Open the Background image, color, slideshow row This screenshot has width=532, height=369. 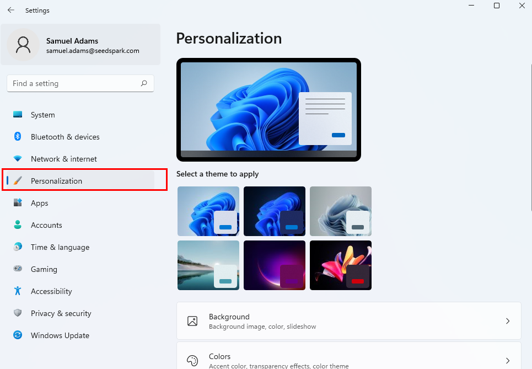[349, 321]
